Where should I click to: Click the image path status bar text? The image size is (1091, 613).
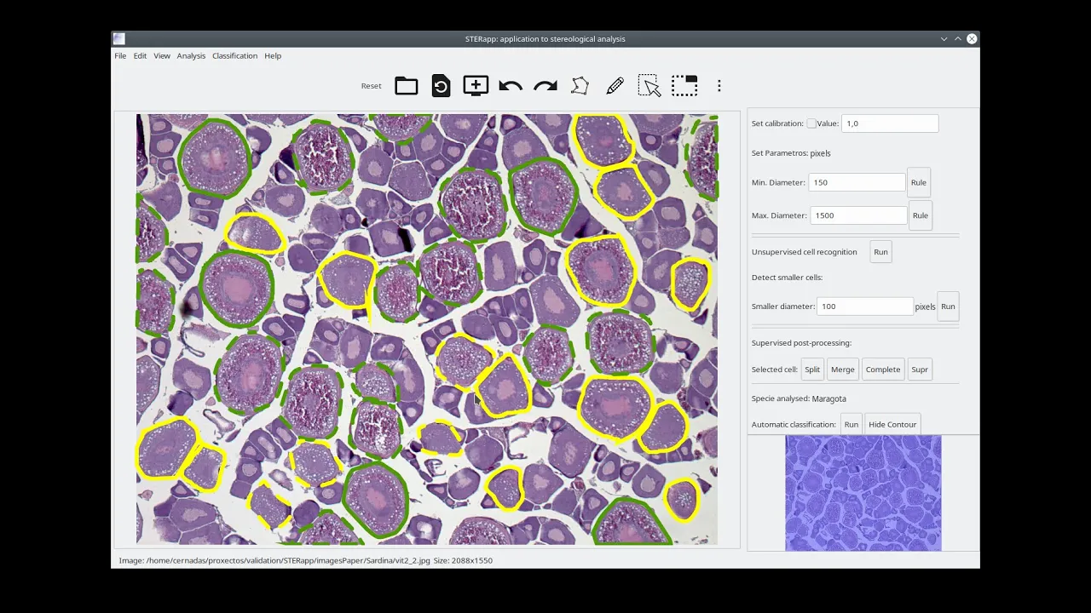[x=305, y=560]
